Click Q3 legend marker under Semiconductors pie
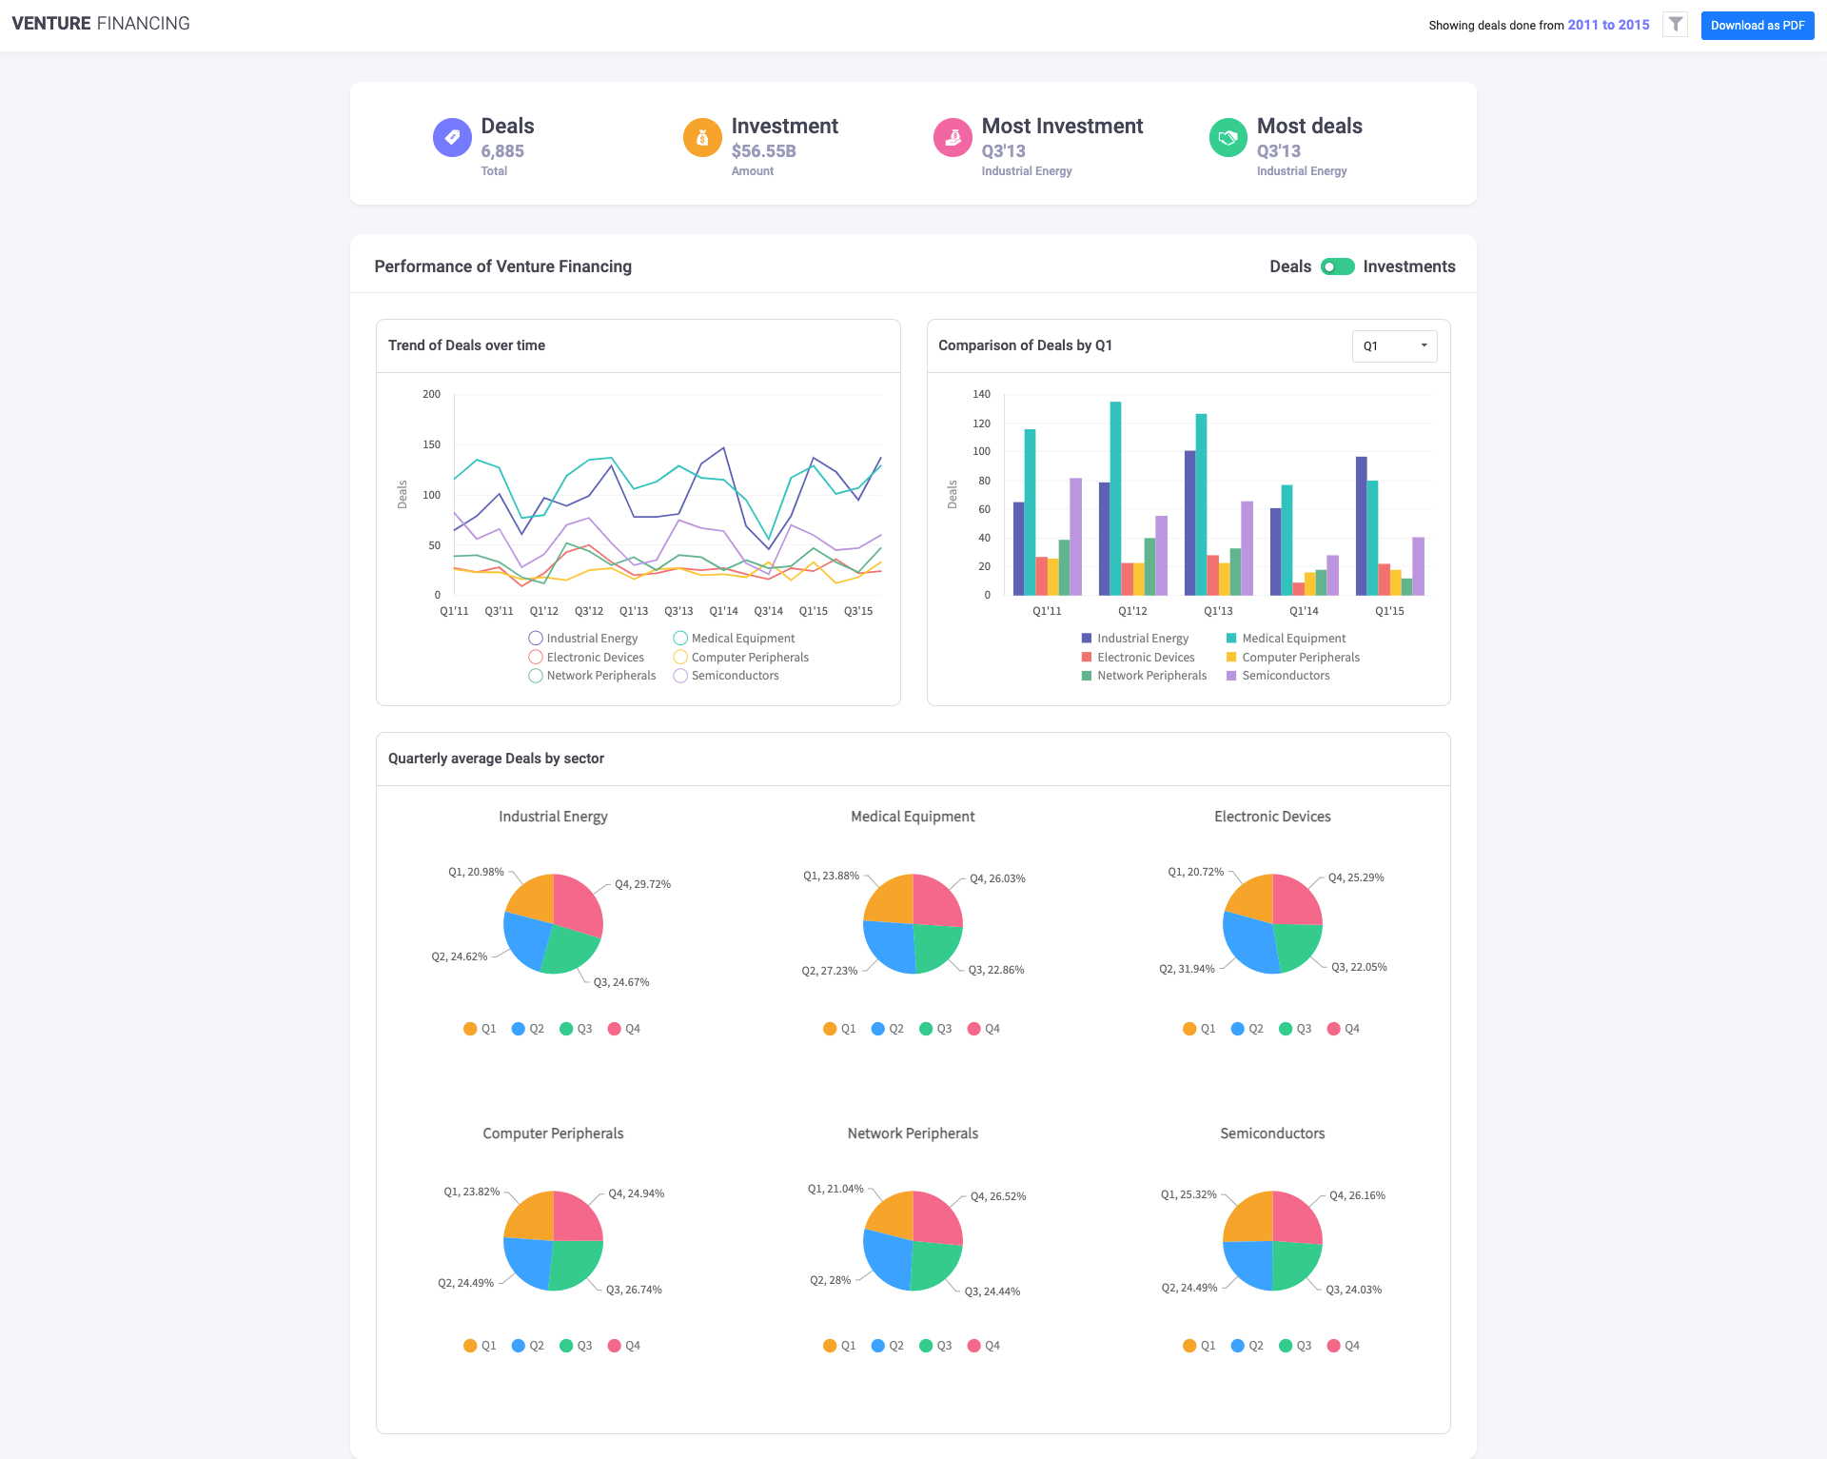Screen dimensions: 1827x1459 tap(1286, 1346)
